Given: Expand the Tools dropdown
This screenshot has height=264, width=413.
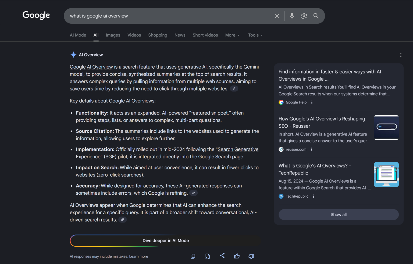Looking at the screenshot, I should coord(255,35).
